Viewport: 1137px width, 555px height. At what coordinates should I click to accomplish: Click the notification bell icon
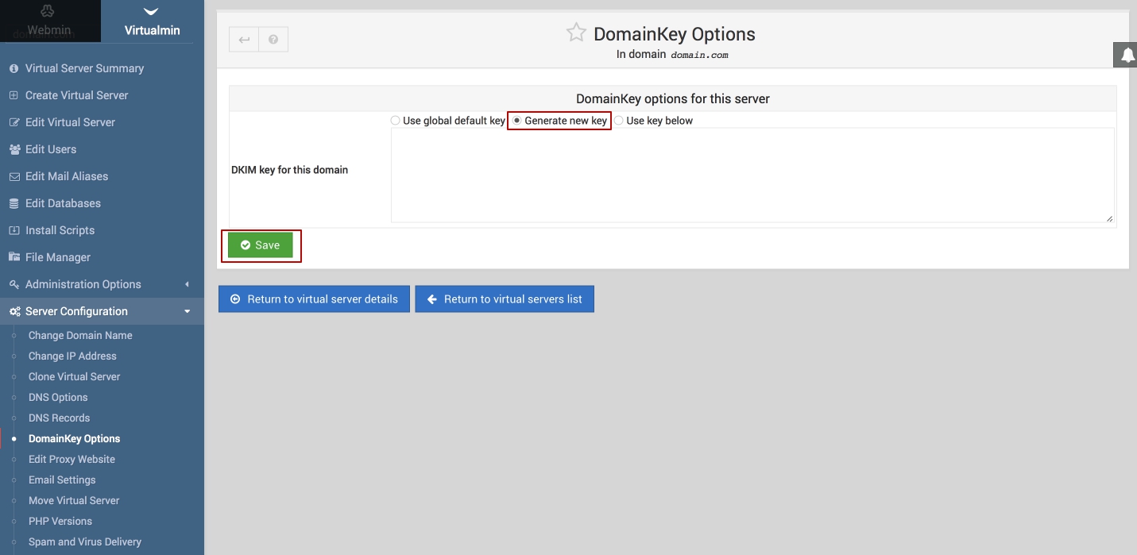tap(1127, 55)
